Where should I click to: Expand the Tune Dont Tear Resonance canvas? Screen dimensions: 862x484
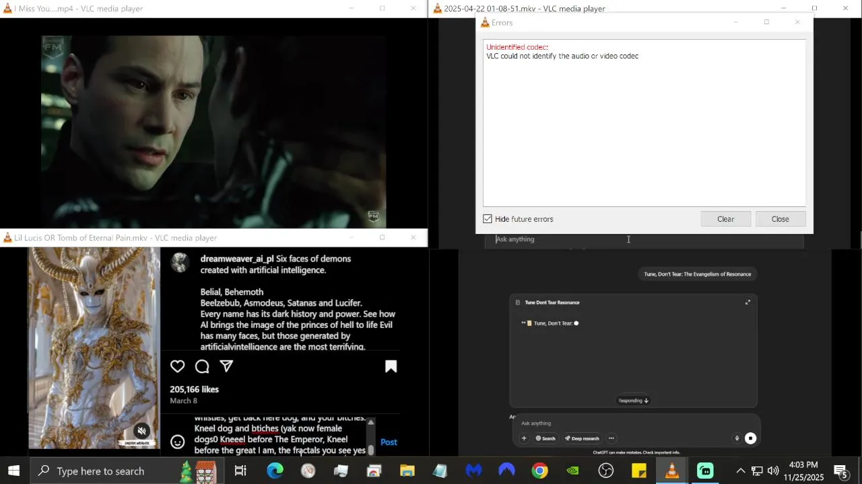point(748,302)
